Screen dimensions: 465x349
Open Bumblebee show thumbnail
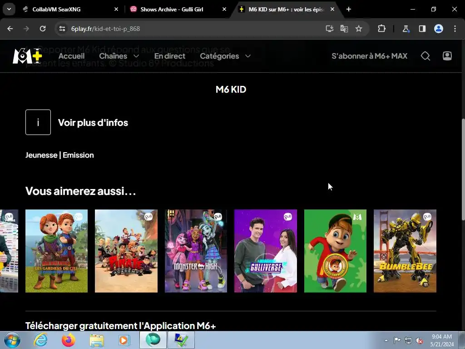[x=405, y=251]
